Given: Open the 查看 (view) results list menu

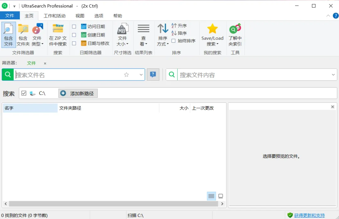Looking at the screenshot, I should pyautogui.click(x=143, y=35).
